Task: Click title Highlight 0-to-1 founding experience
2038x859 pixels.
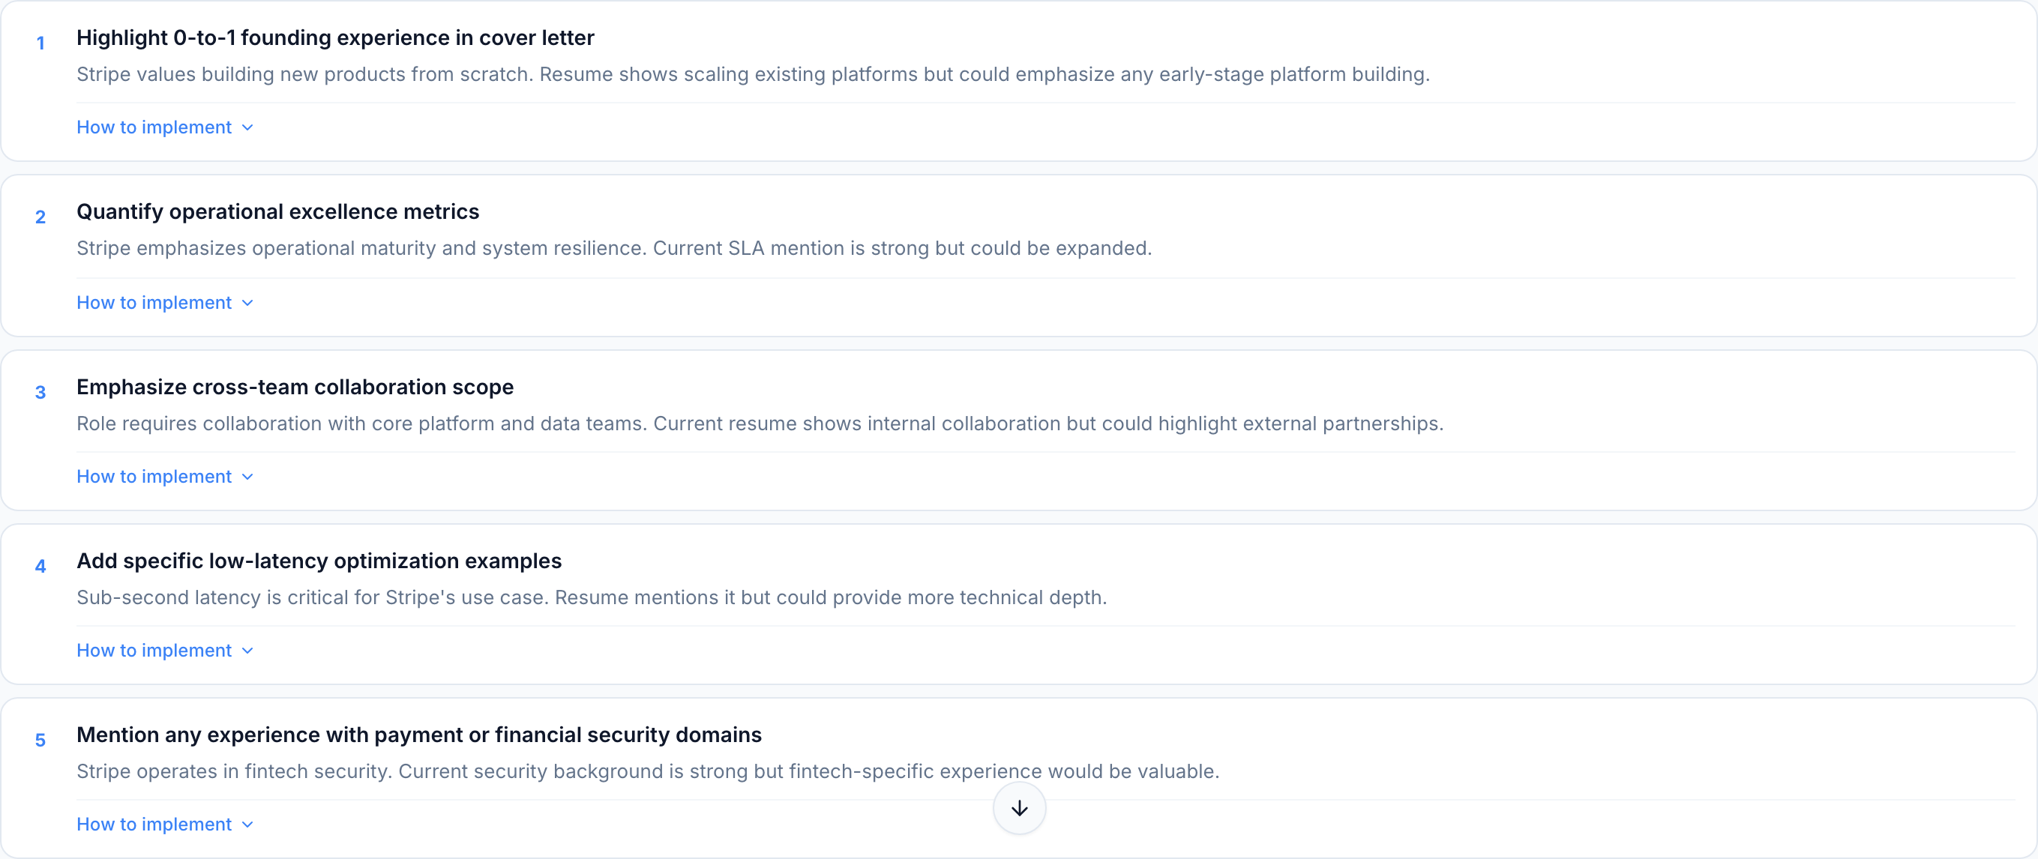Action: [334, 37]
